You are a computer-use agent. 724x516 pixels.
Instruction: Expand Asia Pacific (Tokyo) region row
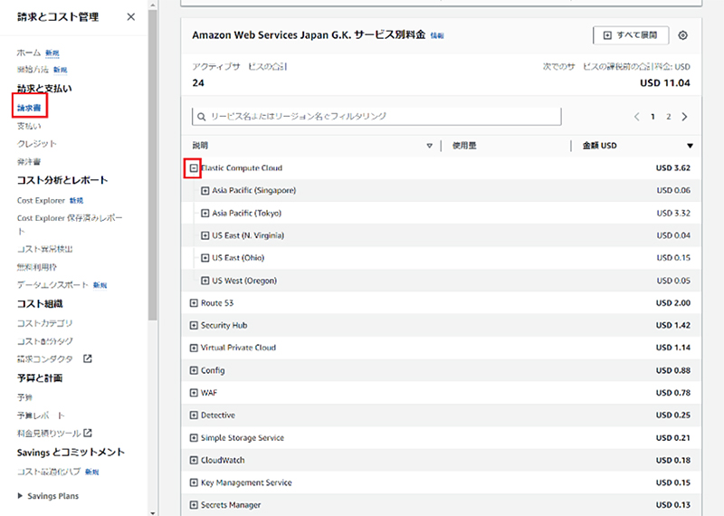coord(205,213)
